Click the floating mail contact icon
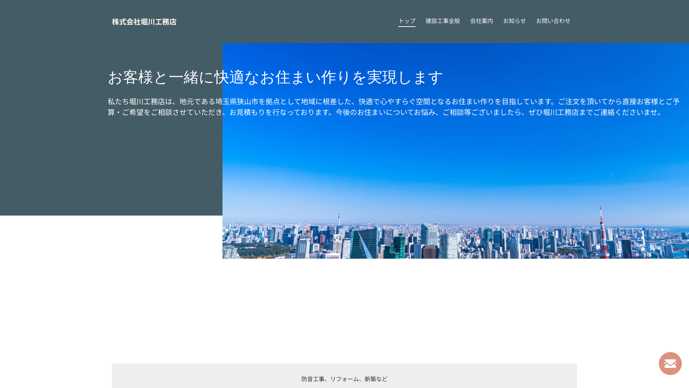The height and width of the screenshot is (388, 689). pos(670,364)
